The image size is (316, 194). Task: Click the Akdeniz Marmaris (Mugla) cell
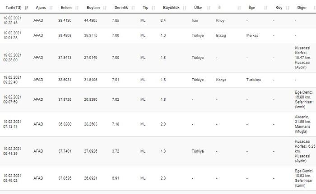pyautogui.click(x=302, y=124)
